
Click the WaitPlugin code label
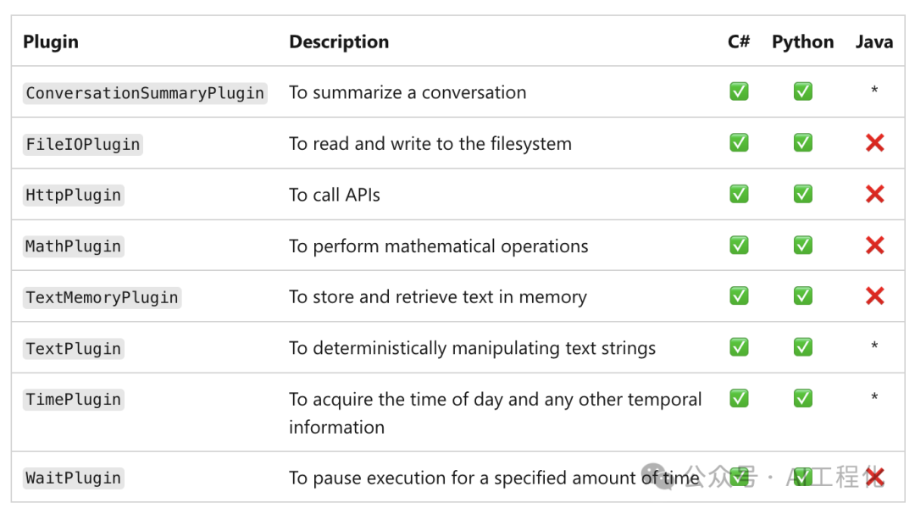pos(74,478)
